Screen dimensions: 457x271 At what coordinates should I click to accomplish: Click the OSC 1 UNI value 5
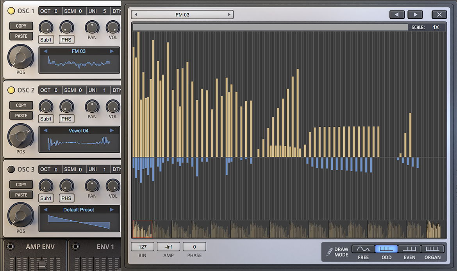(x=104, y=11)
